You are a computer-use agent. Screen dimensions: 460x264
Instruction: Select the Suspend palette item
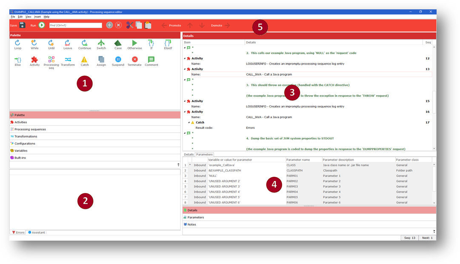(x=118, y=61)
